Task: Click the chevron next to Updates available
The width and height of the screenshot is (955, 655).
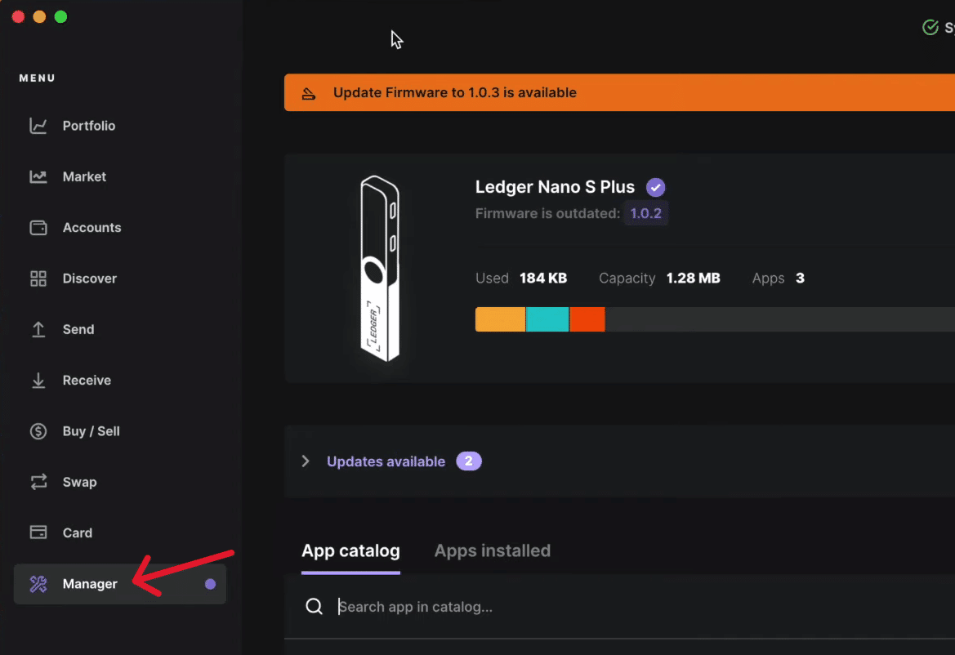Action: pos(305,461)
